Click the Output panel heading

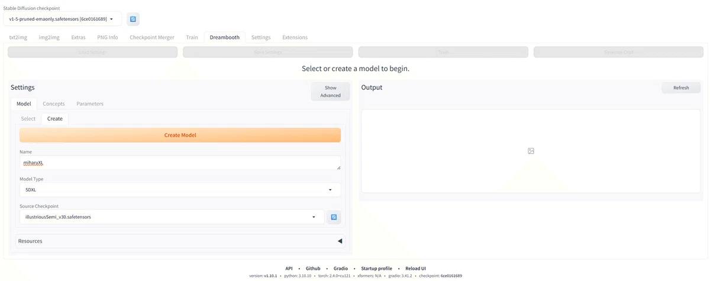[372, 88]
